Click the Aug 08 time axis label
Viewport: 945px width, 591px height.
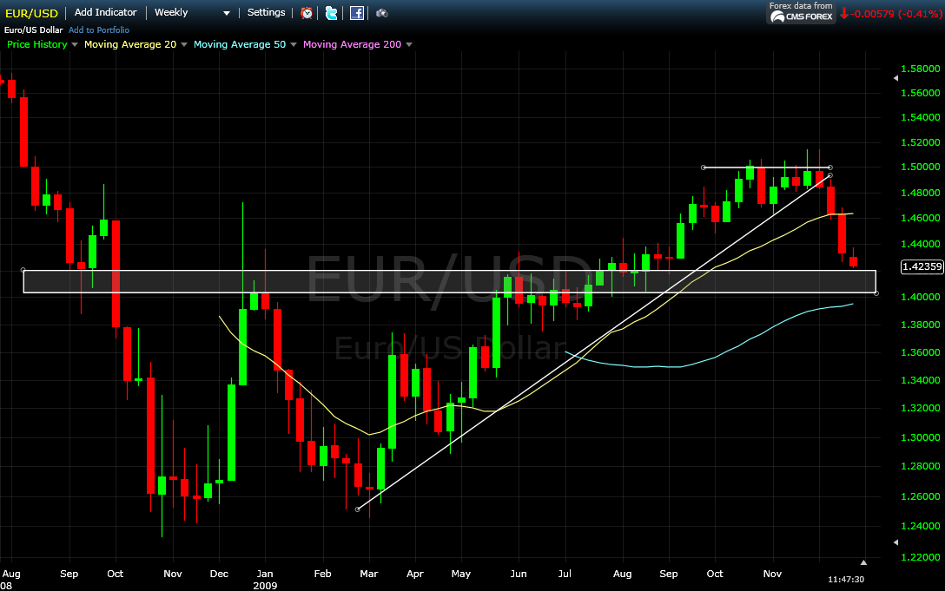pos(10,580)
